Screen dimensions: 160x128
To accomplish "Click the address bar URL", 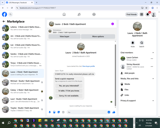I will (38, 8).
